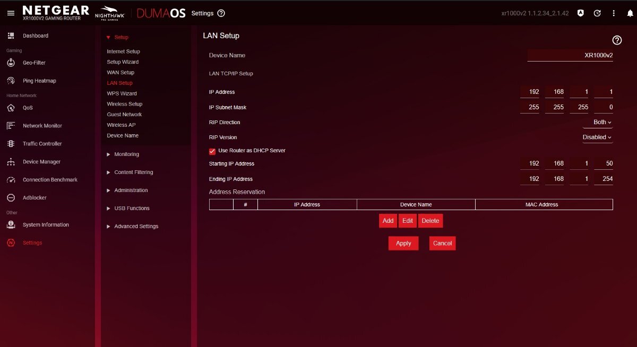Expand the Monitoring section

[x=126, y=154]
